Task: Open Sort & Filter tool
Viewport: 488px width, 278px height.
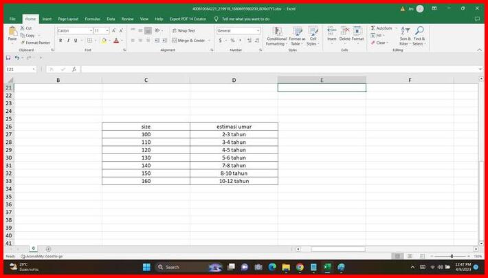Action: click(x=405, y=36)
